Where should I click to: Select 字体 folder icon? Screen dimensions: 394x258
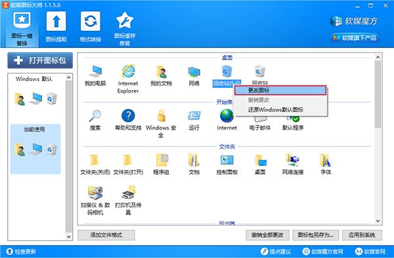tap(326, 165)
